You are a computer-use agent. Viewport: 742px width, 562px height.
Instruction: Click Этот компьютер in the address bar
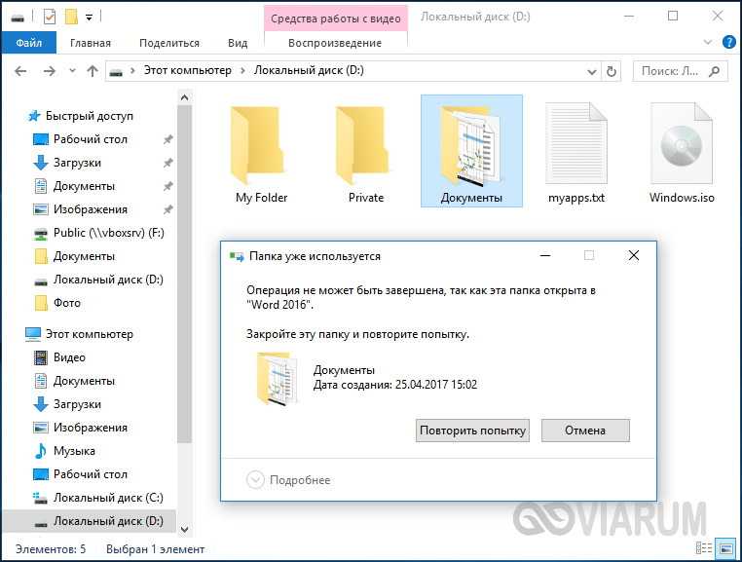(x=188, y=70)
